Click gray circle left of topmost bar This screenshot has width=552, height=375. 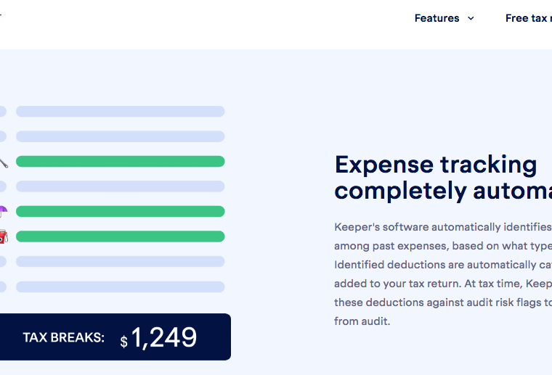(x=3, y=112)
